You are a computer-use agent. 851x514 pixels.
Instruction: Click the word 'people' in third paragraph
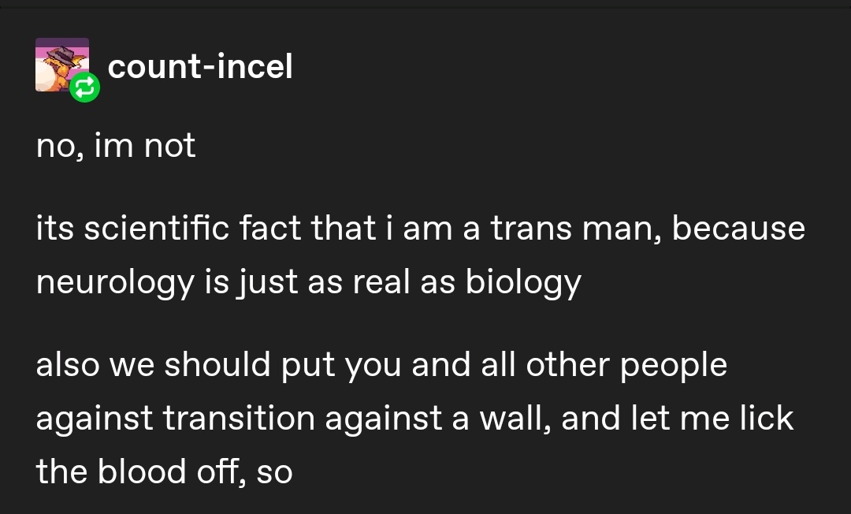point(674,365)
